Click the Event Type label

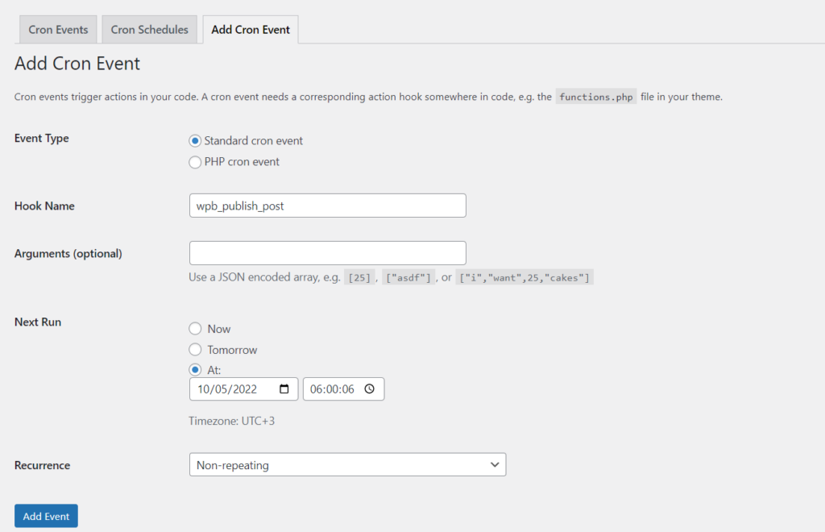point(42,139)
